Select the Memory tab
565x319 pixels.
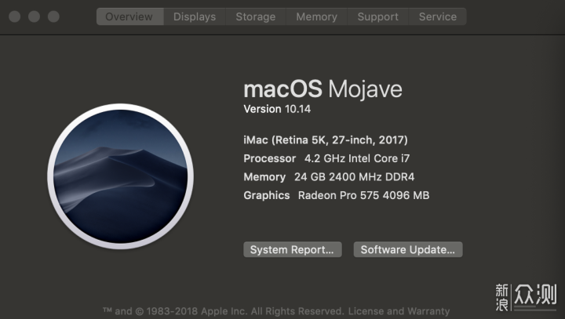[317, 16]
